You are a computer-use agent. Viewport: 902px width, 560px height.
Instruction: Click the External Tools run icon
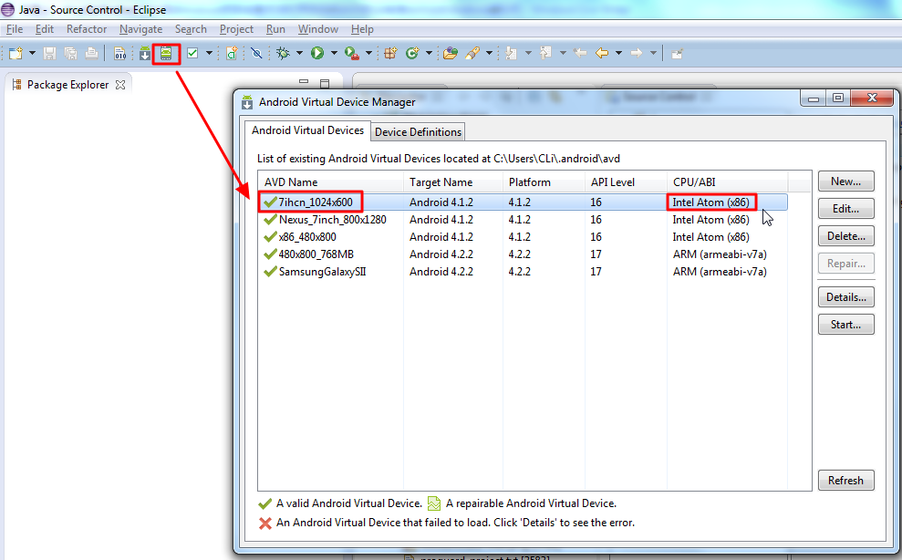pos(351,54)
